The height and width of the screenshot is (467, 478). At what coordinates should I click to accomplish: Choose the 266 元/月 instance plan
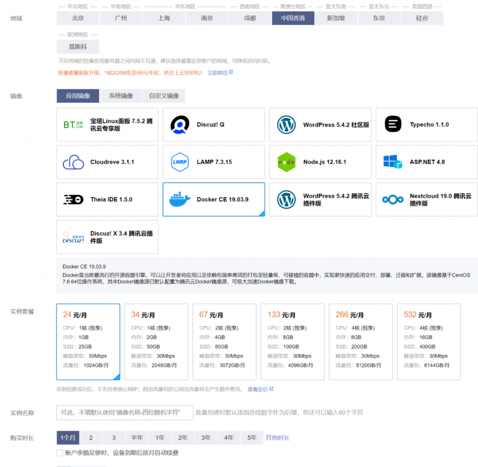coord(360,342)
